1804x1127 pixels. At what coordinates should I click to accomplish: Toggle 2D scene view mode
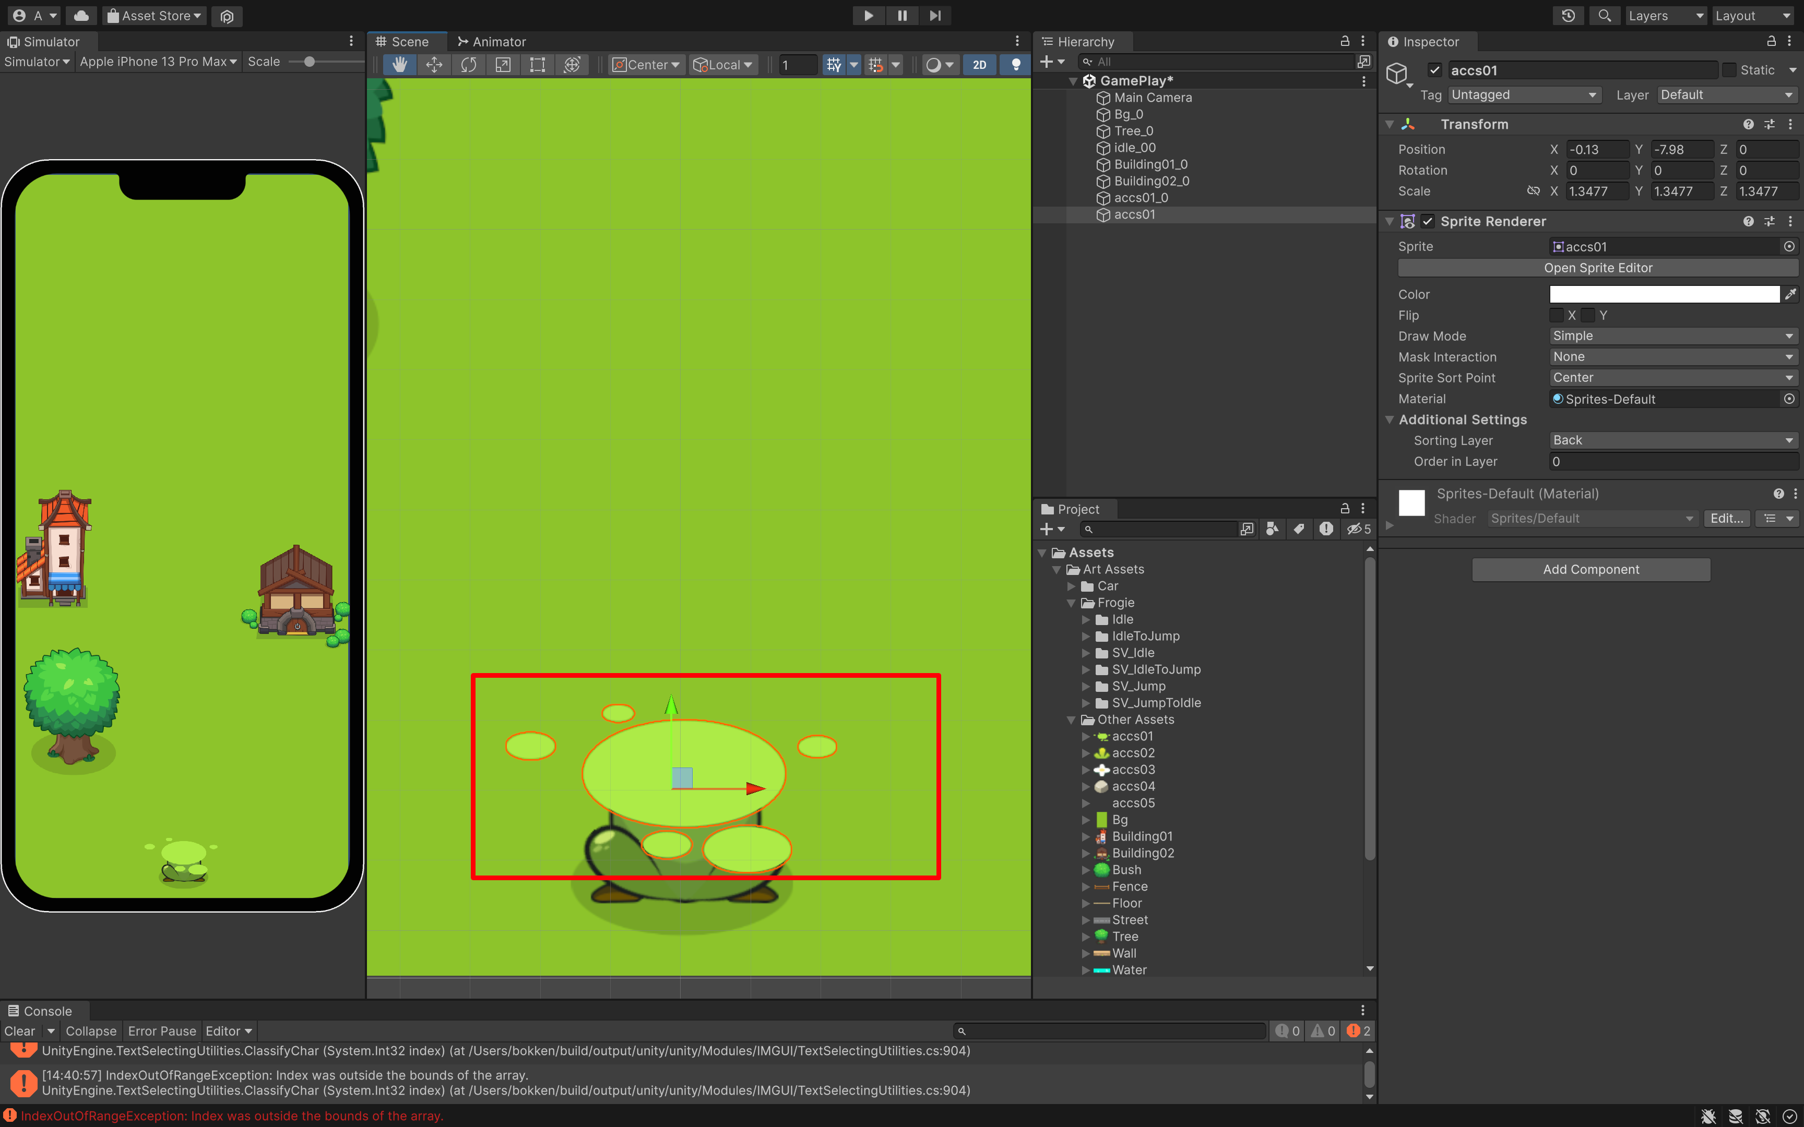[x=980, y=65]
